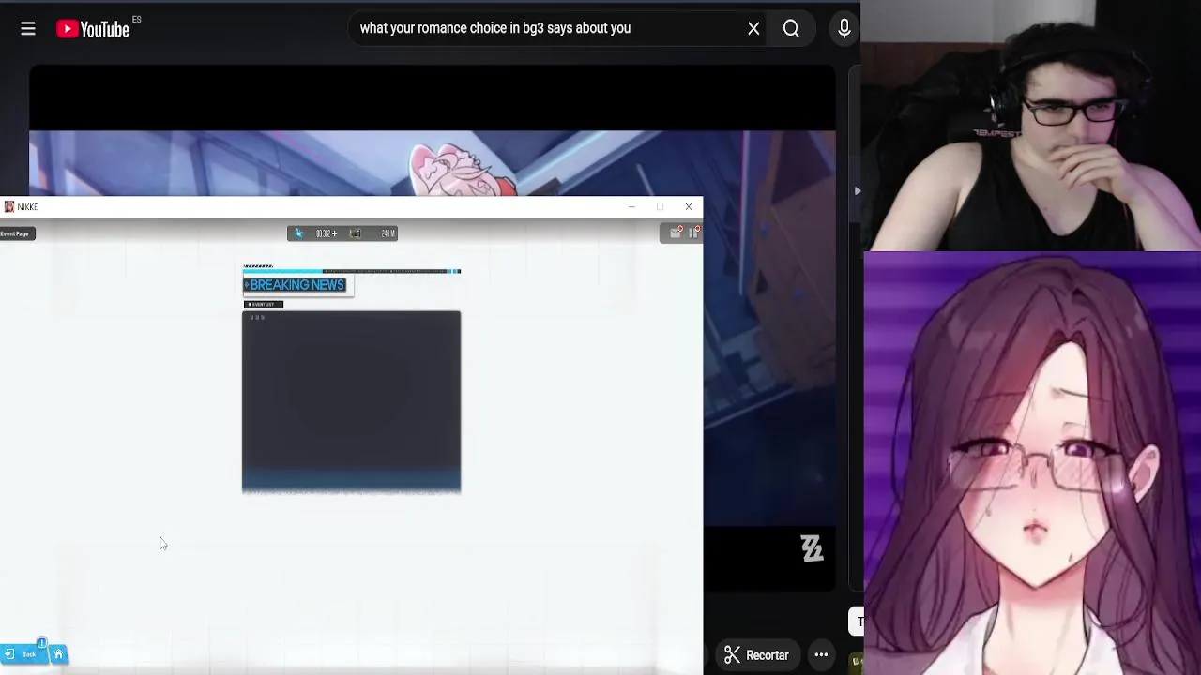Use the Recortar clip button on YouTube
1201x675 pixels.
coord(756,655)
